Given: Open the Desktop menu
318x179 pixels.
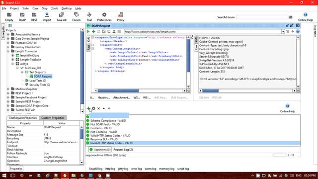Looking at the screenshot, I should (67, 8).
